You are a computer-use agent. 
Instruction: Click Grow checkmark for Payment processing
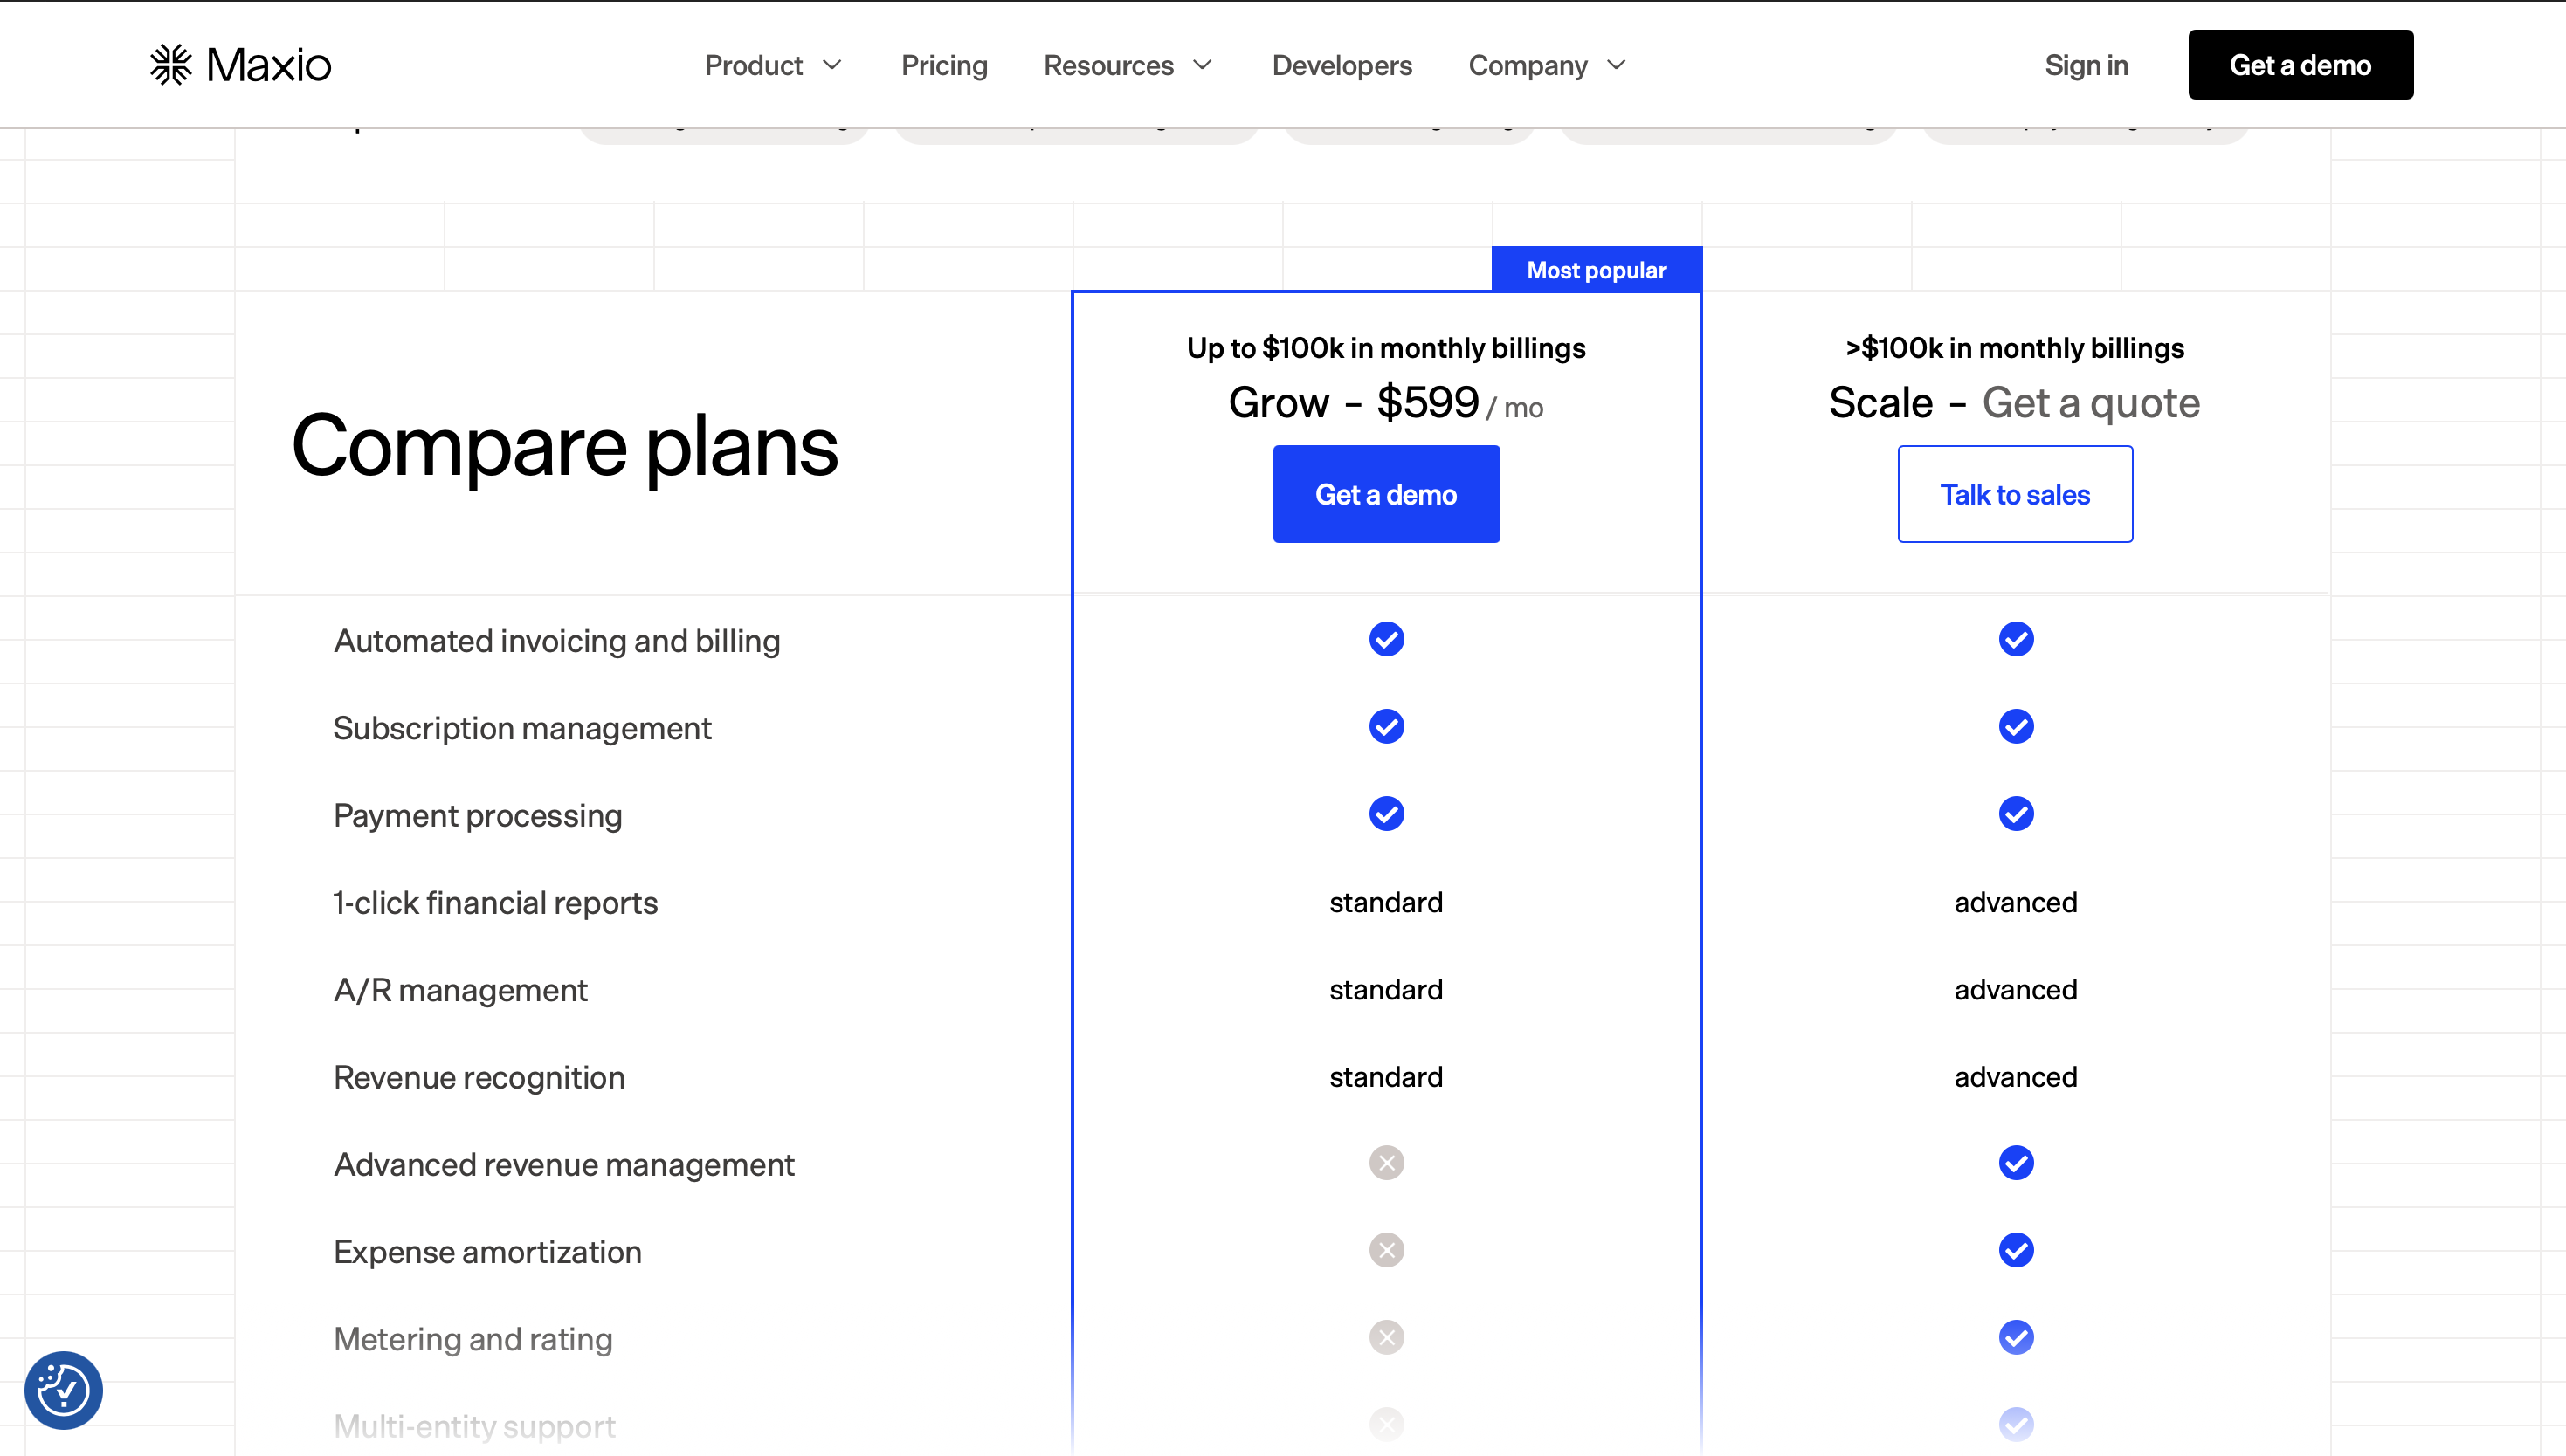1387,814
